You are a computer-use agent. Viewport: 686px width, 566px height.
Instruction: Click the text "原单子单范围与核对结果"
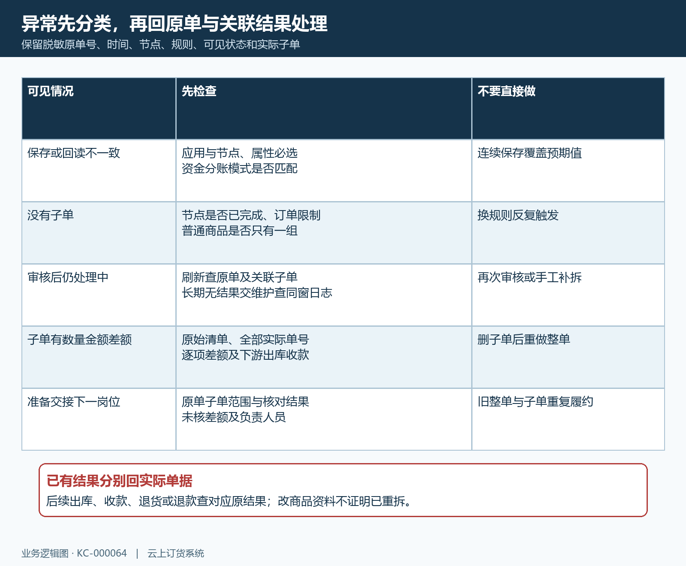pyautogui.click(x=245, y=402)
